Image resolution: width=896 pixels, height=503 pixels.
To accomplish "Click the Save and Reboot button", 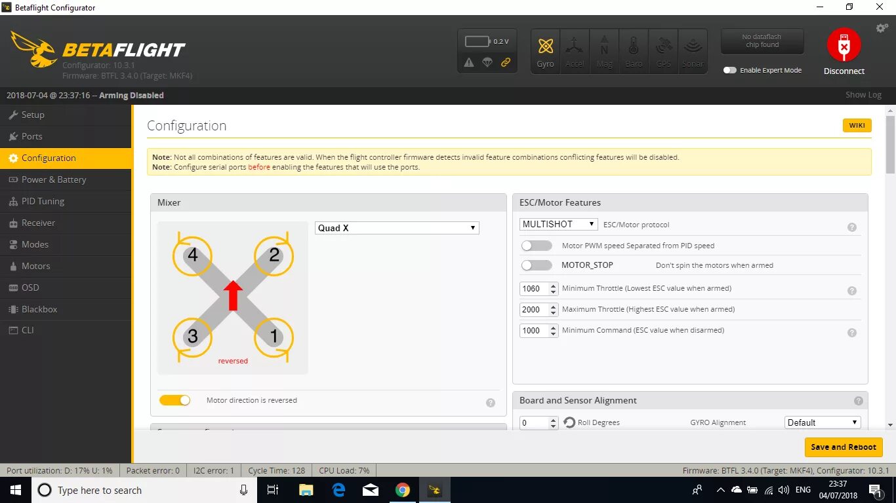I will coord(844,447).
